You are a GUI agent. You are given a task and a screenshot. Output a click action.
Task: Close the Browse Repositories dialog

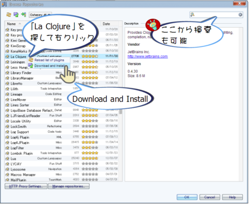(240, 3)
